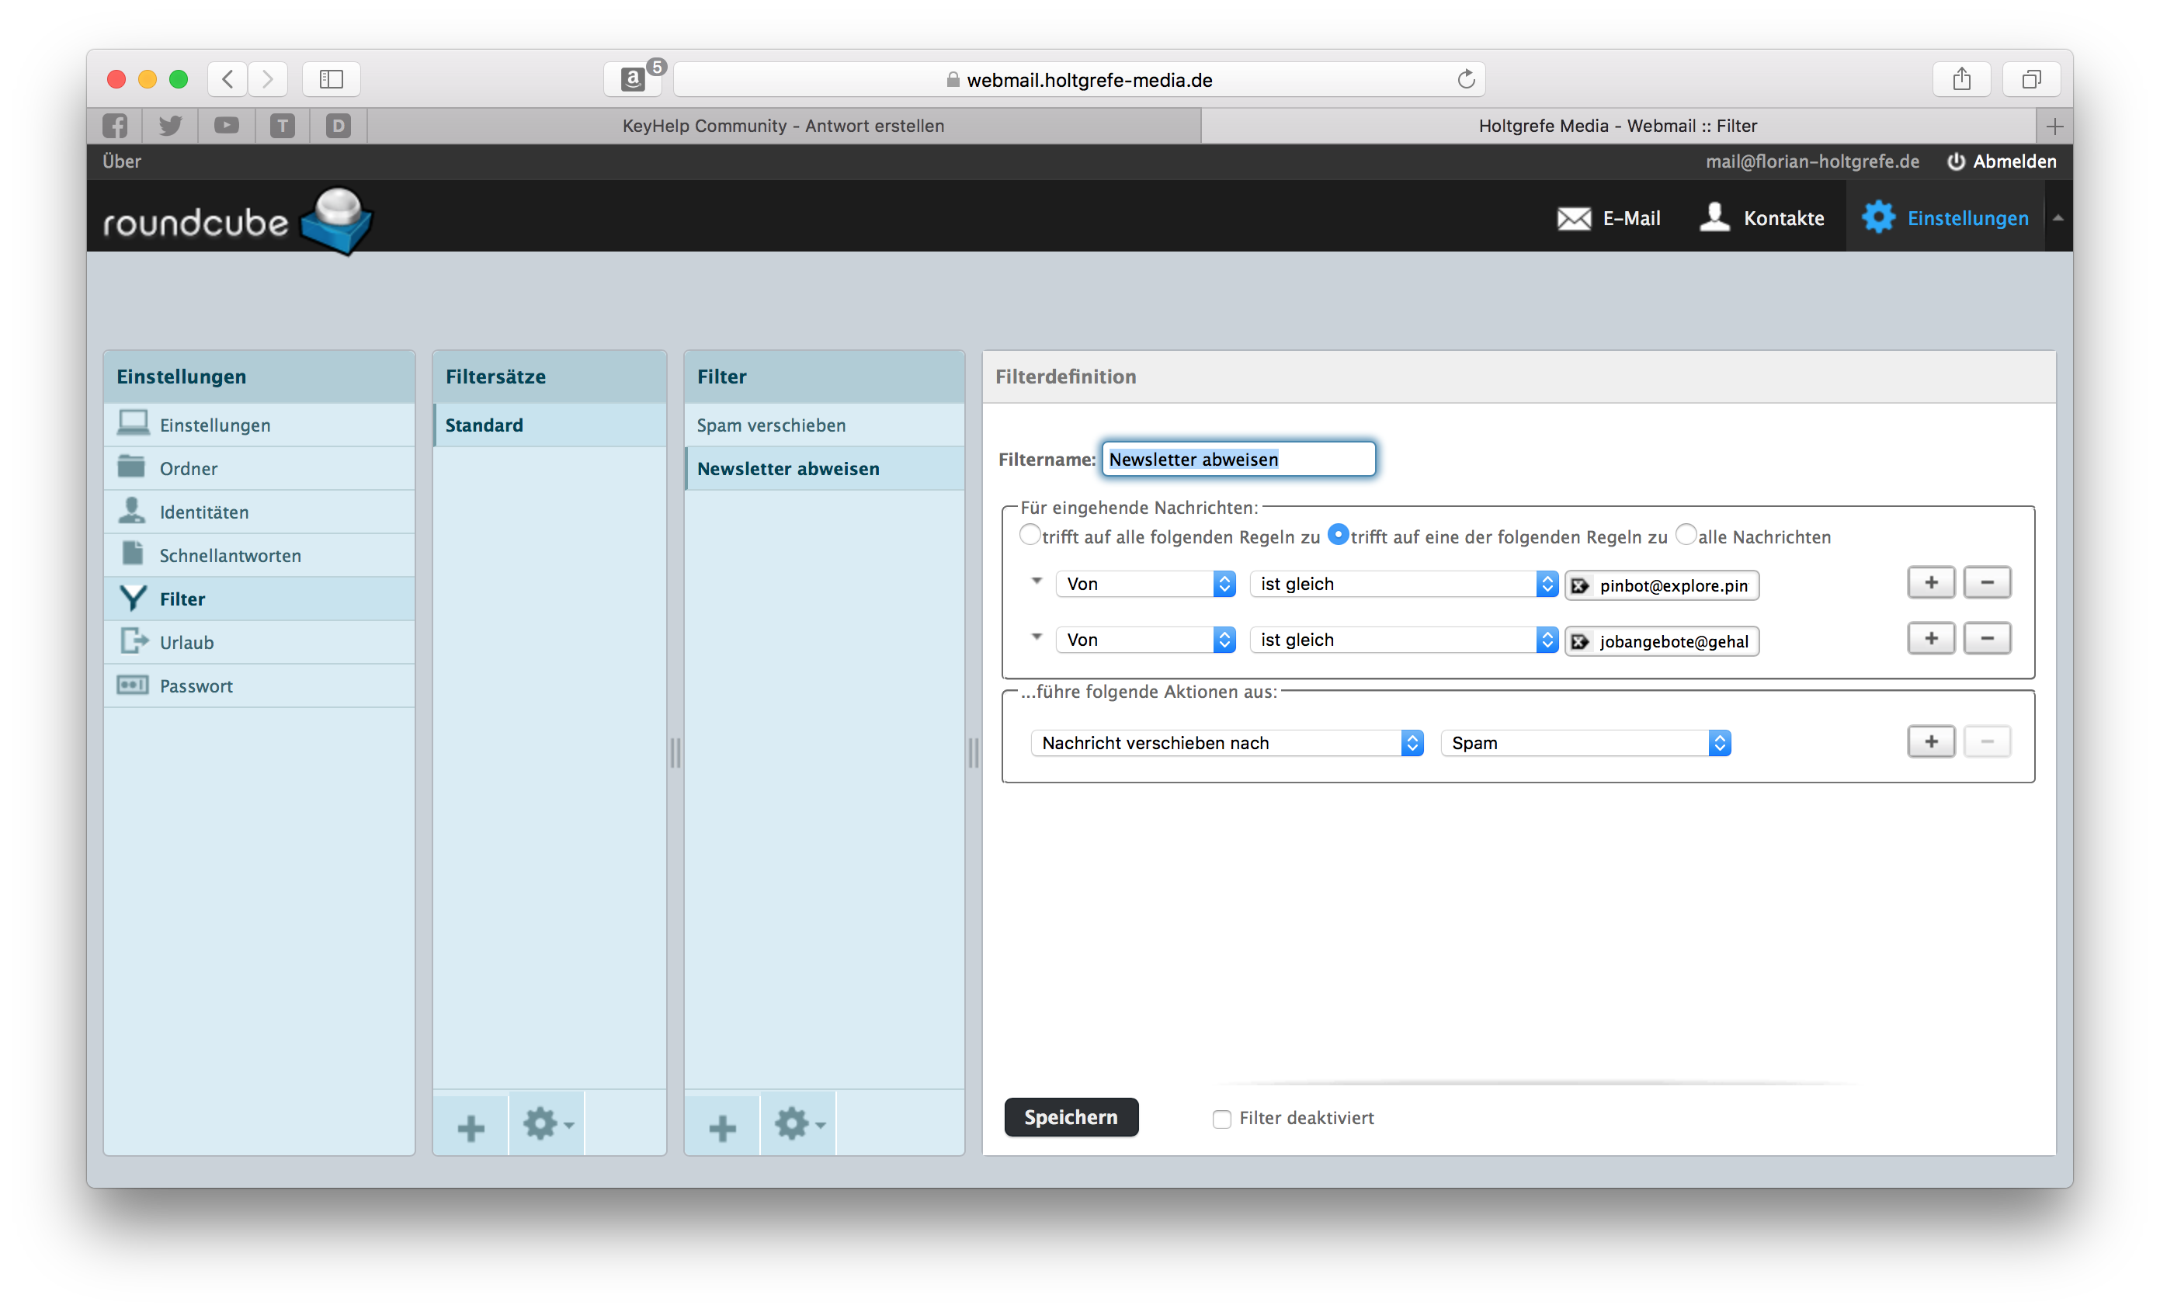Open Urlaub settings section
Screen dimensions: 2160x1312
(186, 643)
